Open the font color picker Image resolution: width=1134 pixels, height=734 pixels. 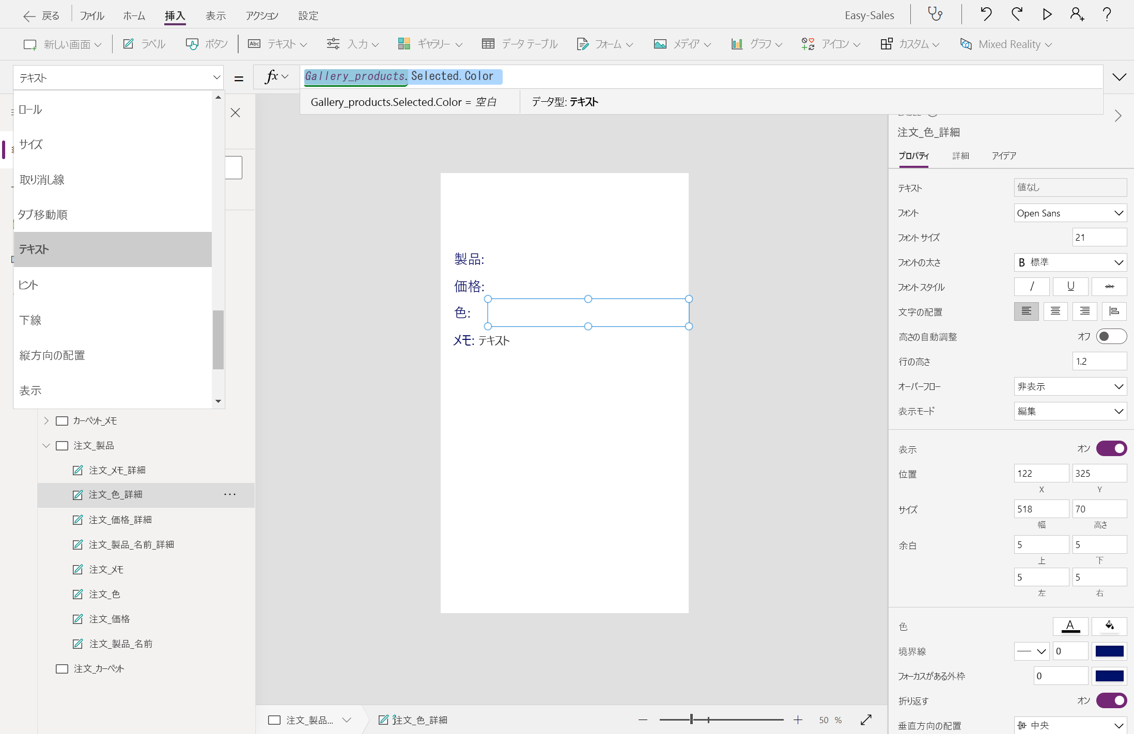pyautogui.click(x=1070, y=626)
